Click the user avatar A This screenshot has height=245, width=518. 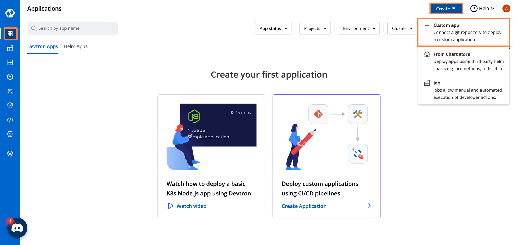point(506,9)
